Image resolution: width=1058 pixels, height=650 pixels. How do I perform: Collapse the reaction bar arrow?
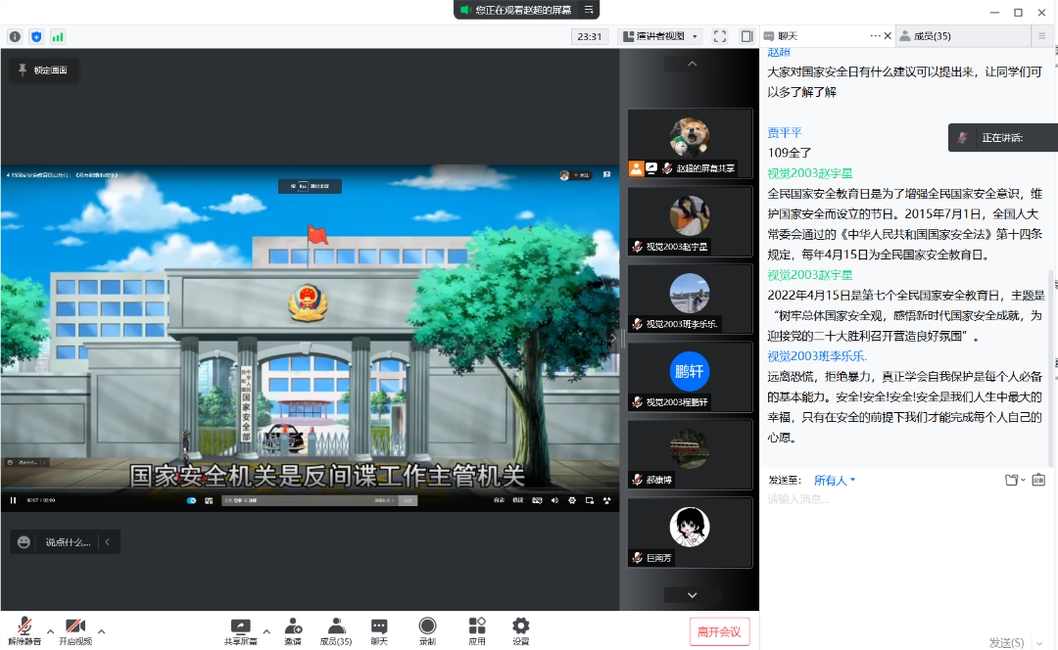pyautogui.click(x=108, y=542)
